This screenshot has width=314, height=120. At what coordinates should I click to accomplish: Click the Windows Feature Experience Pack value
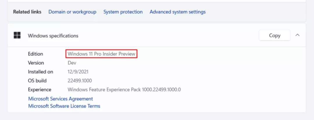coord(124,90)
